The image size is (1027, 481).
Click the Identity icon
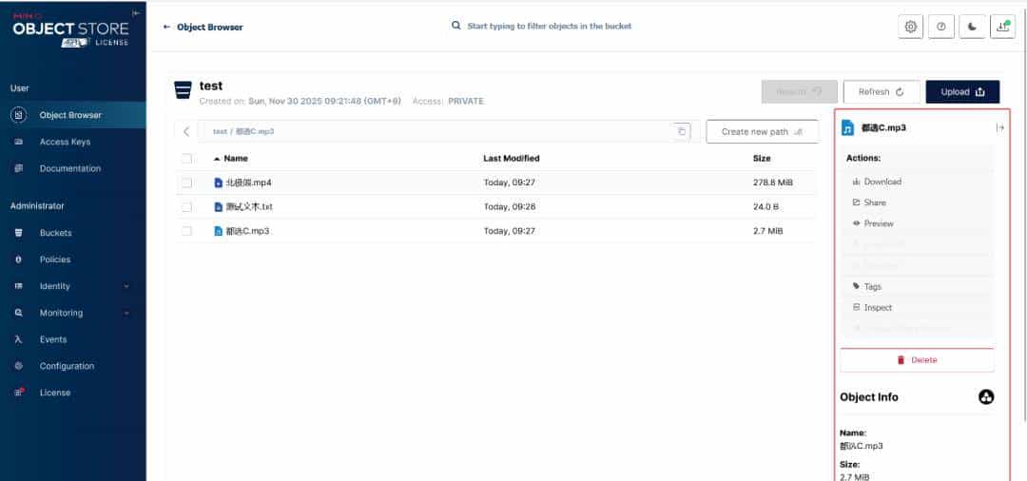point(18,287)
